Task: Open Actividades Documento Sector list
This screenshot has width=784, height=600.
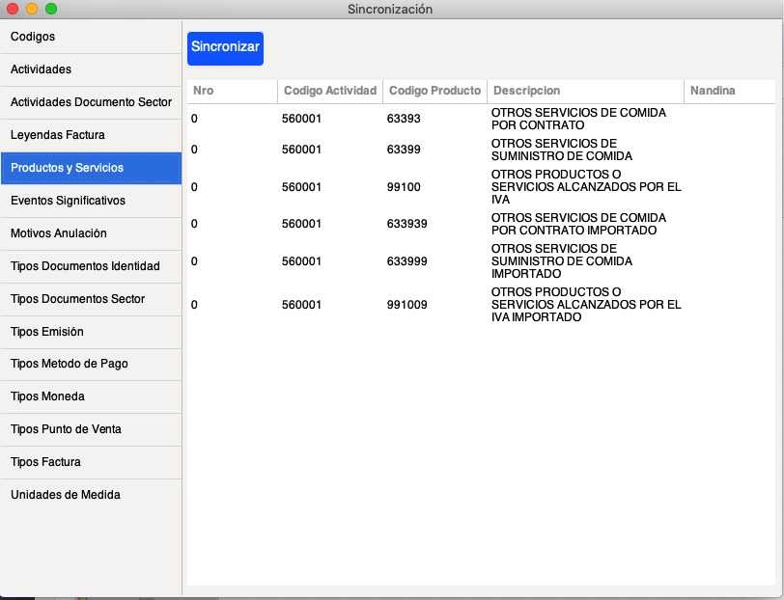Action: [91, 102]
